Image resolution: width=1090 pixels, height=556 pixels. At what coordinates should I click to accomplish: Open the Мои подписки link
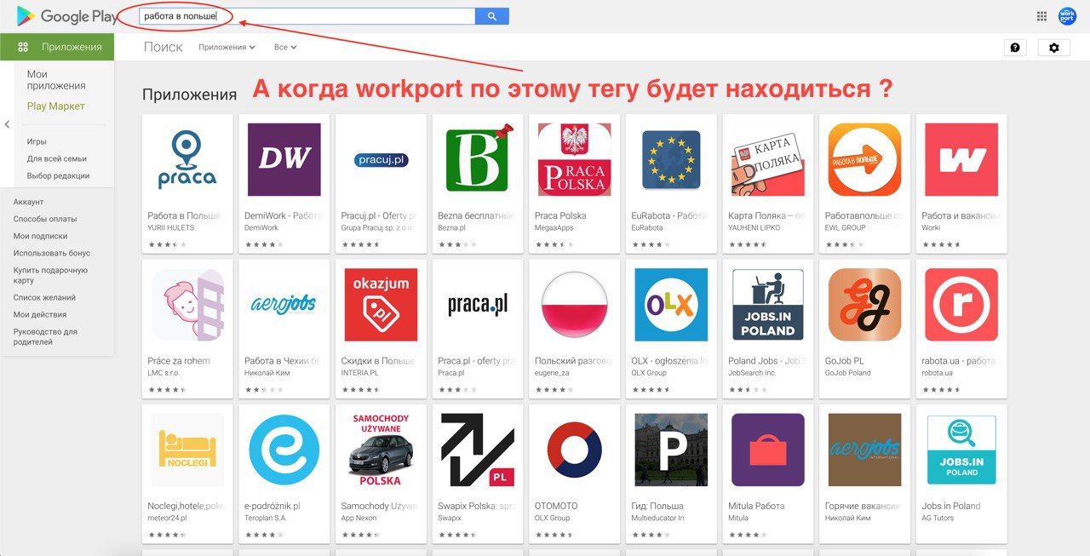coord(40,236)
